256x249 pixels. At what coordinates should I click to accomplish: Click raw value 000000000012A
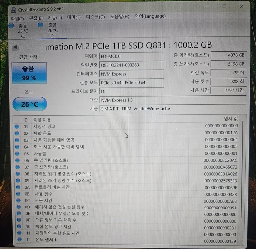pos(221,133)
